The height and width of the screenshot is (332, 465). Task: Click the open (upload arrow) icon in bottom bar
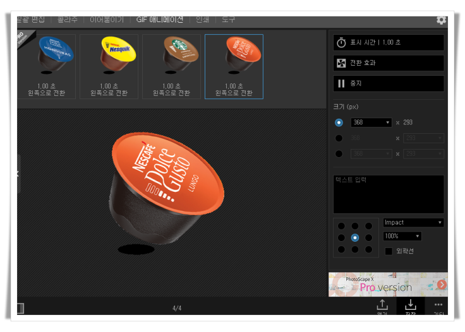pos(382,304)
